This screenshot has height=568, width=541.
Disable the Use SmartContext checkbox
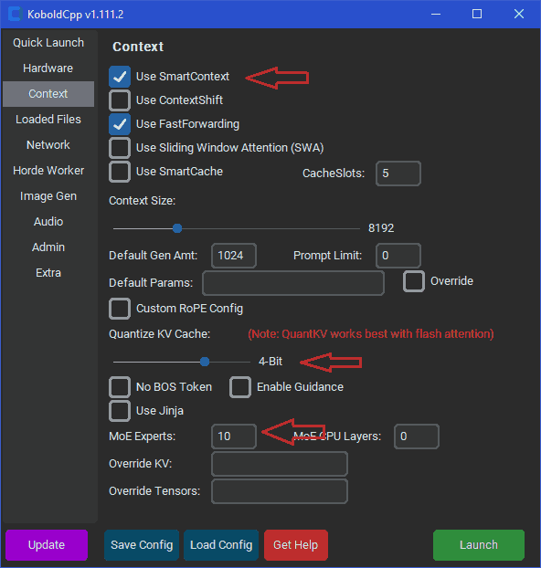point(120,77)
